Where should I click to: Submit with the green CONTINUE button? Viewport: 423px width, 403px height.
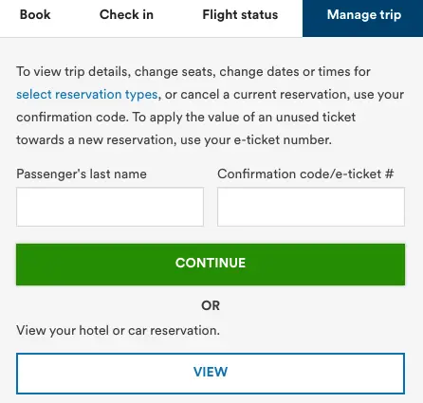click(211, 265)
